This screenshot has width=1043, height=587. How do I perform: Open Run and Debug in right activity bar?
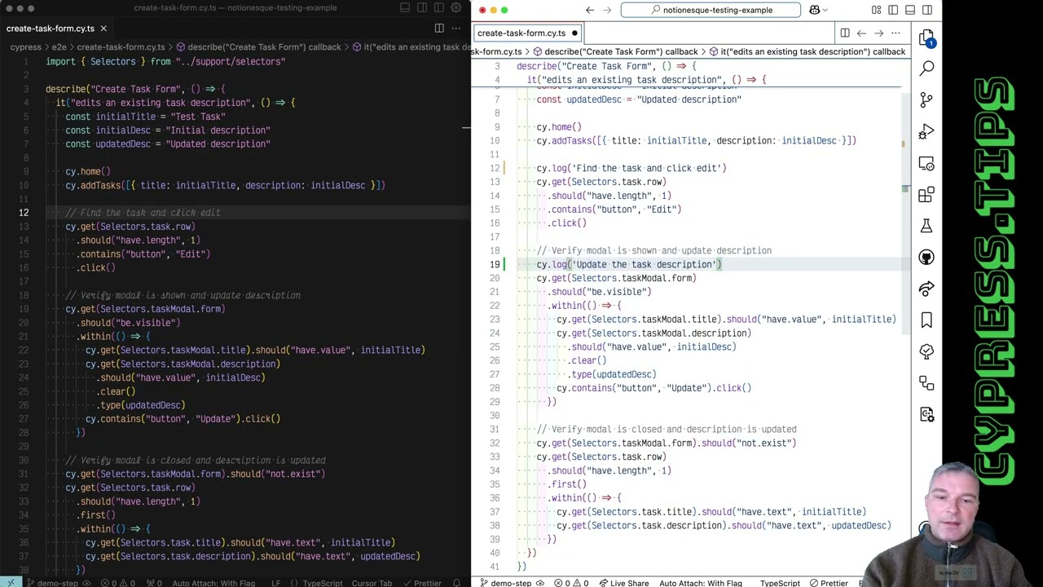point(926,132)
